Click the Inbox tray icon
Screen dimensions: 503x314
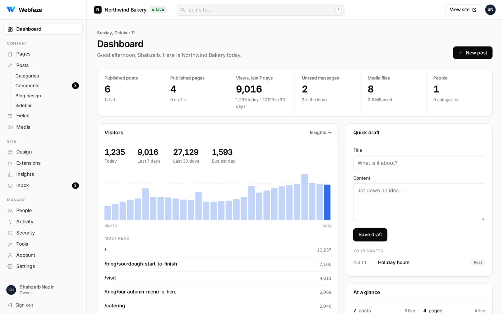pos(10,186)
